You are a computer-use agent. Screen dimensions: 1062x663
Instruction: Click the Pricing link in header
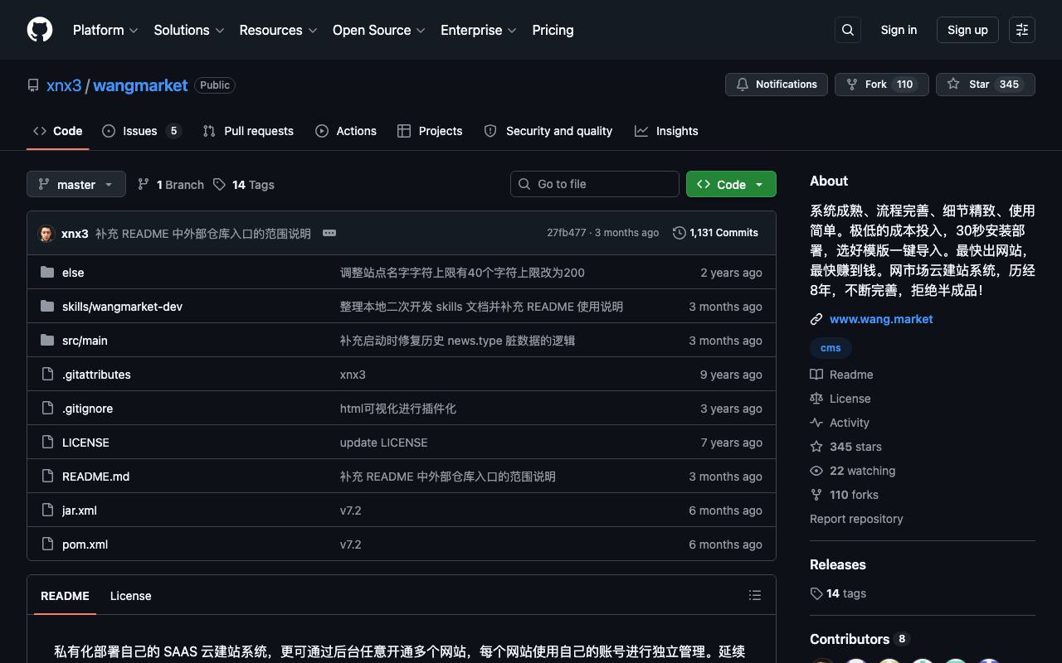click(553, 30)
